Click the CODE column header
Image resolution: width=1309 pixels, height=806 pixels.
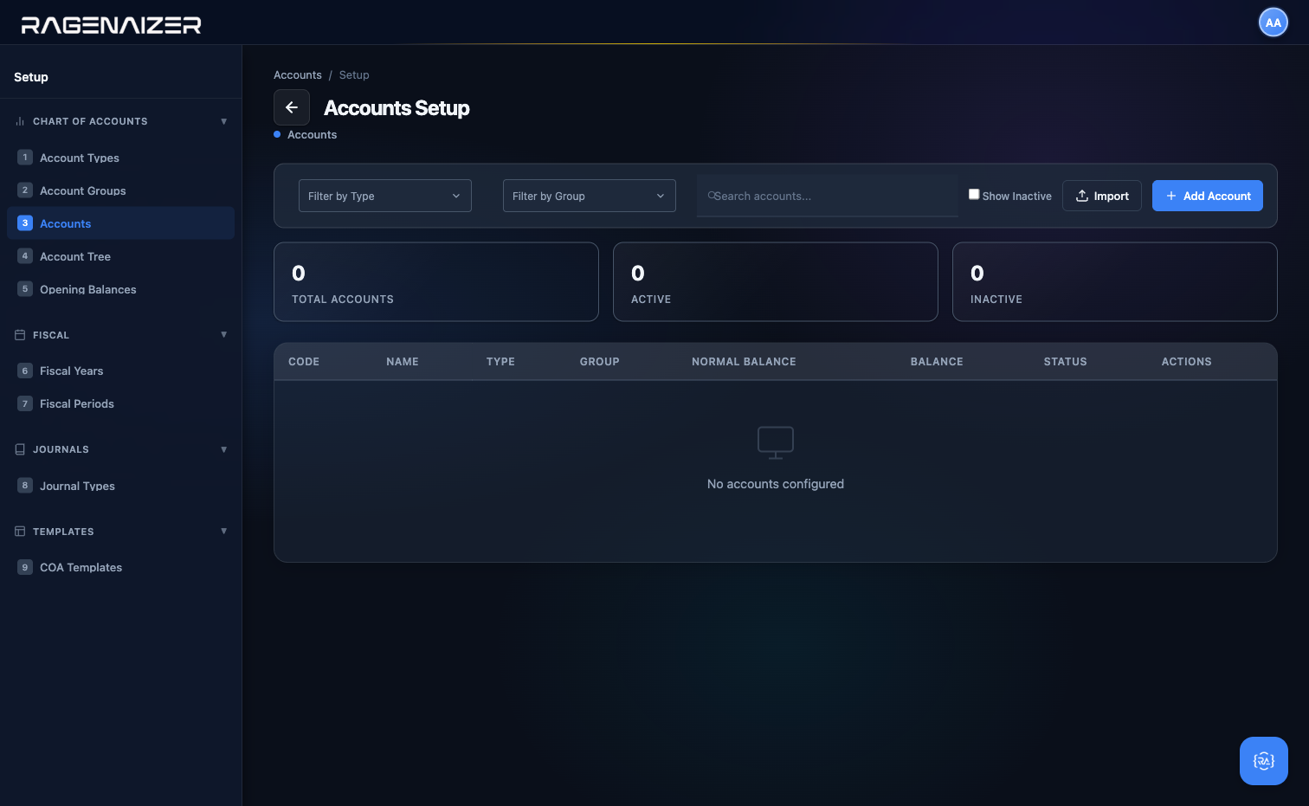[304, 362]
